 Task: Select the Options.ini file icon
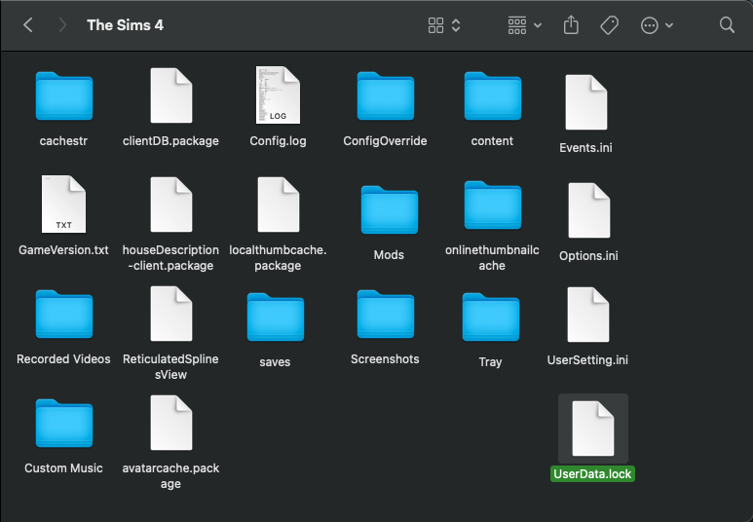pyautogui.click(x=588, y=209)
